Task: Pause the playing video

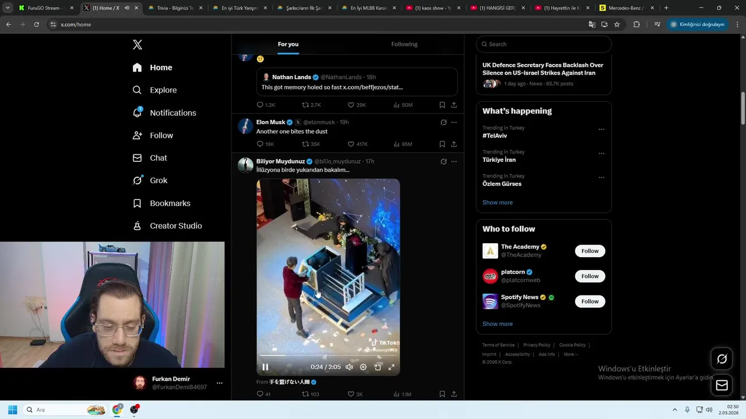Action: 265,367
